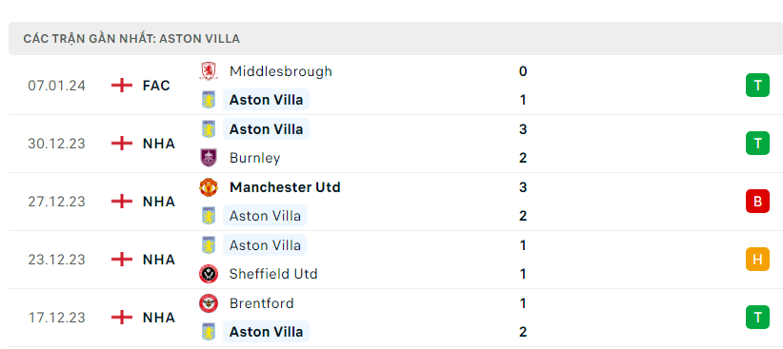Click header Các trận gần nhất: Aston Villa
This screenshot has width=783, height=349.
(131, 38)
